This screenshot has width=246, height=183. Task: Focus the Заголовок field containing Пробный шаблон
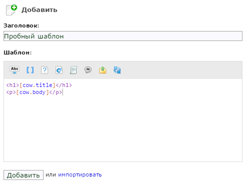tap(123, 36)
